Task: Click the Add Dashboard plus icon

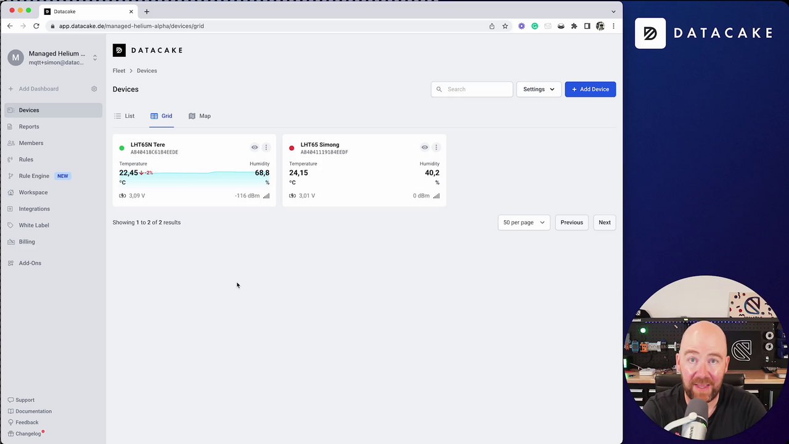Action: [10, 89]
